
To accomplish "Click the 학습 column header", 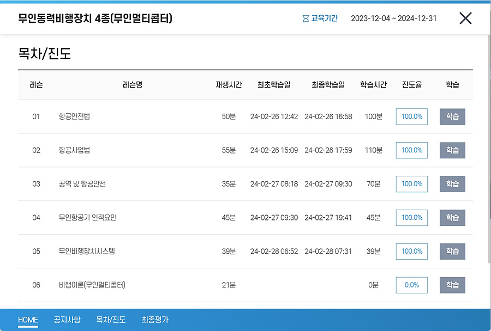I will 452,85.
